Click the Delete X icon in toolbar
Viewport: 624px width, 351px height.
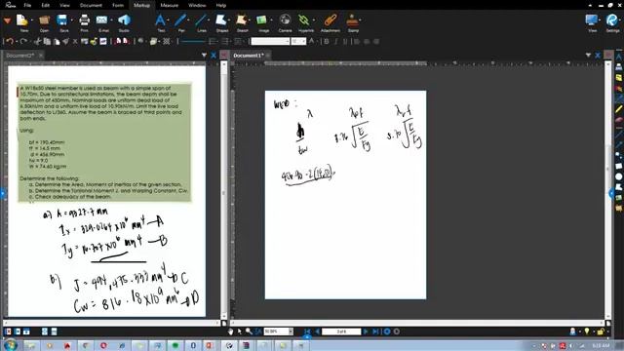(x=75, y=41)
